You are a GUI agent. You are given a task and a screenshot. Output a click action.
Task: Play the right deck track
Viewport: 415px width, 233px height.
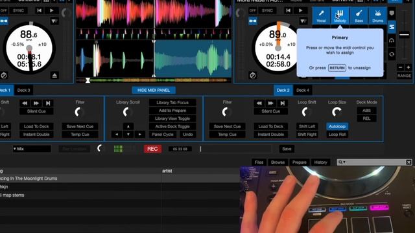pyautogui.click(x=300, y=10)
